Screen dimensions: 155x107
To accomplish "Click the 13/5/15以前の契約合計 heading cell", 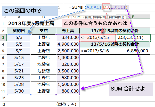I will pos(115,31).
